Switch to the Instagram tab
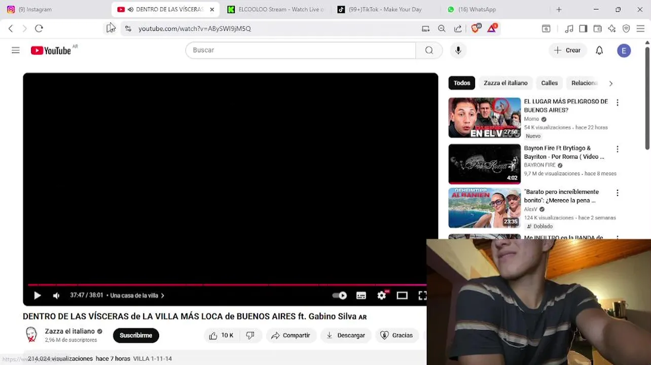 [54, 9]
